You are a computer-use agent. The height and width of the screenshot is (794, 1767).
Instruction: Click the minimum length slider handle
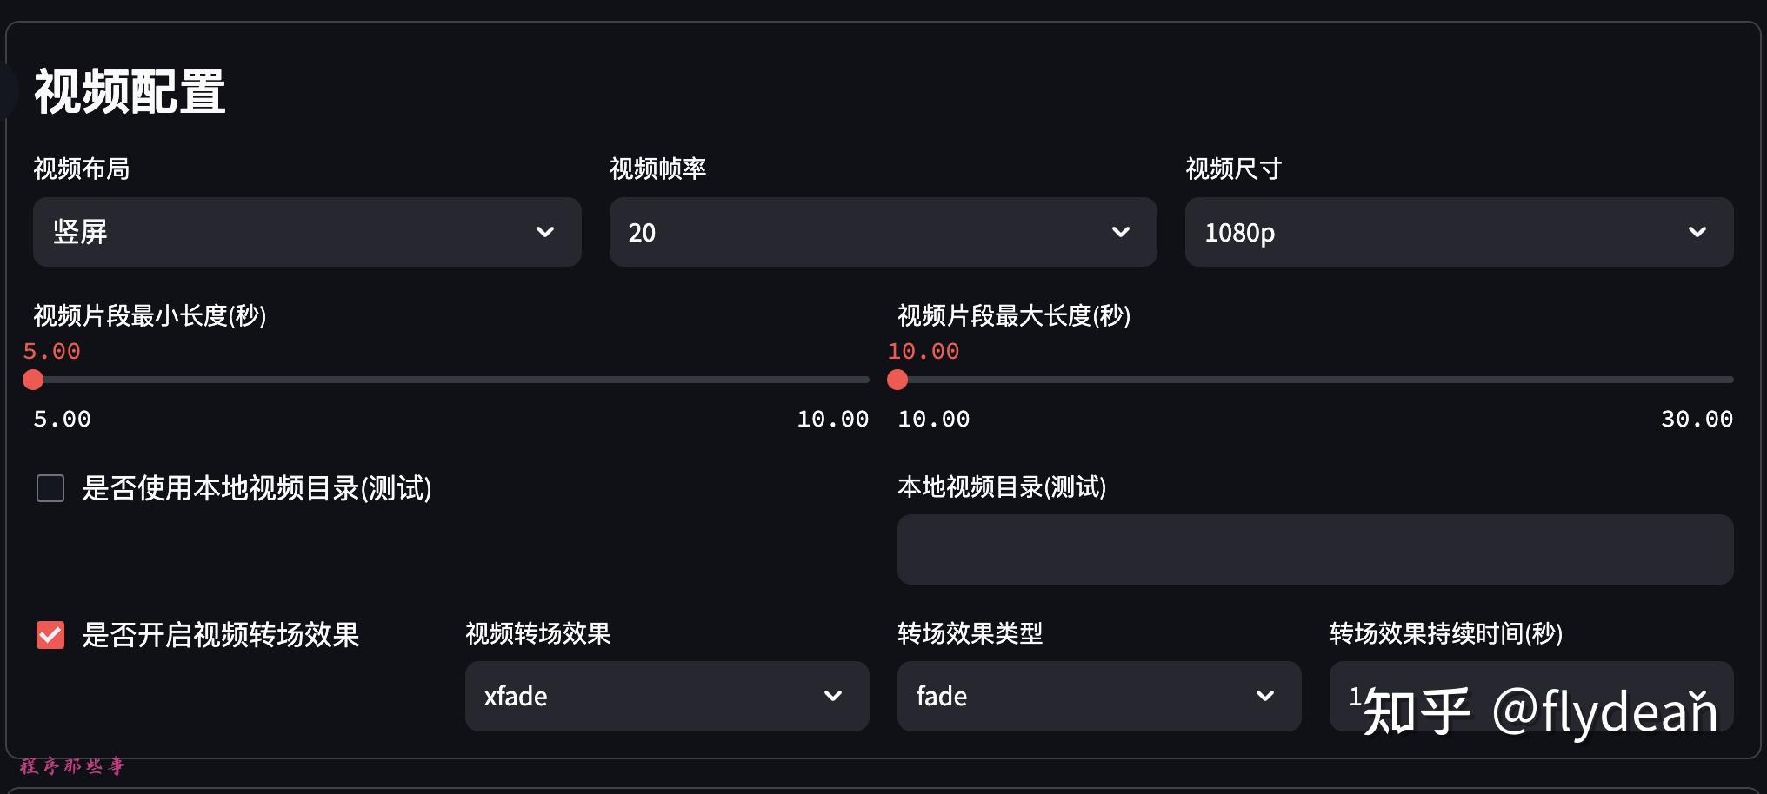(x=34, y=380)
